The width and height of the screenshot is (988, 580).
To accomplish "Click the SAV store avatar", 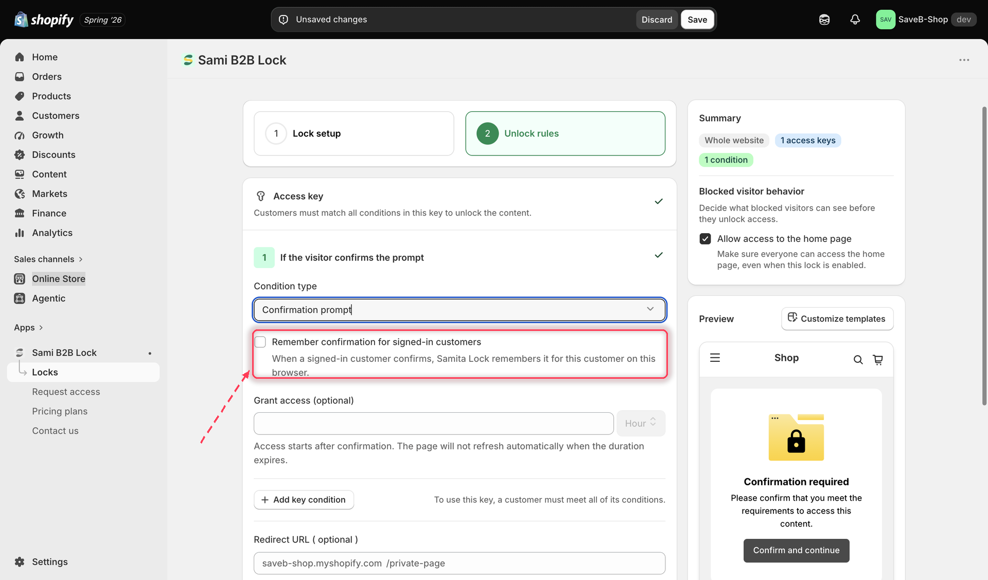I will 886,20.
